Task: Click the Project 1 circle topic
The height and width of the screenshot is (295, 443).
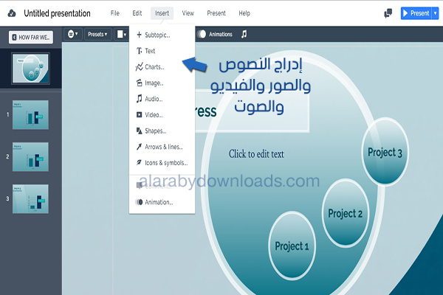Action: (292, 246)
